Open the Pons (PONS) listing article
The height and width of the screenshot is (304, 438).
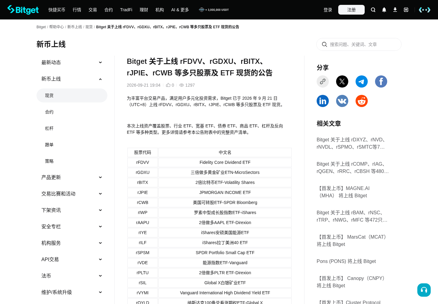click(346, 261)
